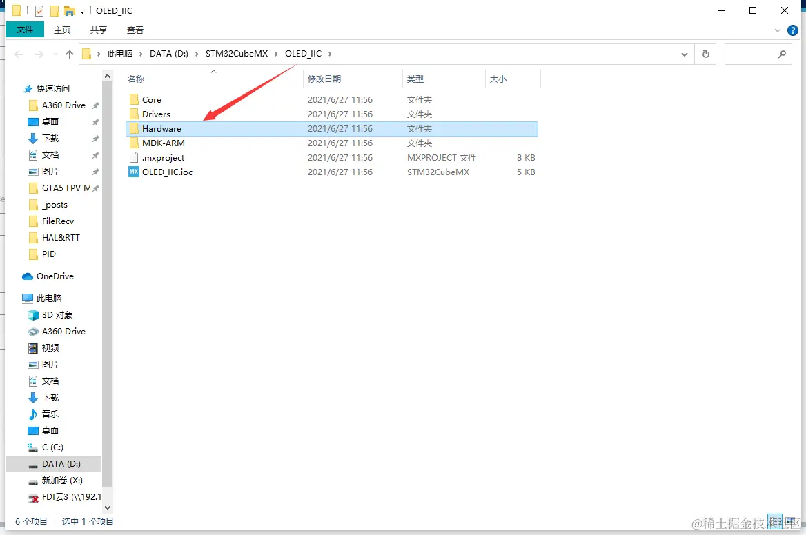This screenshot has width=806, height=535.
Task: Click the Refresh button in address bar
Action: (x=706, y=54)
